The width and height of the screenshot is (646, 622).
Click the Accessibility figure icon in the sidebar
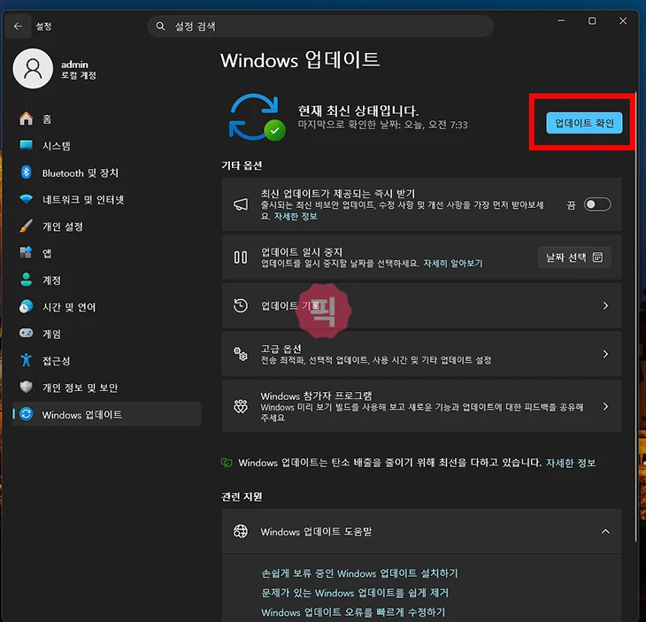[26, 360]
